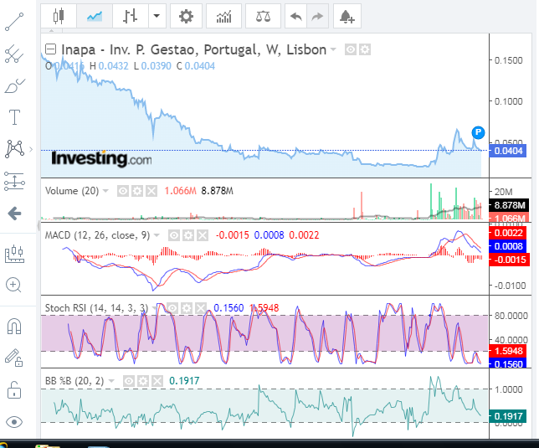Activate the zoom in tool
539x448 pixels.
tap(13, 285)
